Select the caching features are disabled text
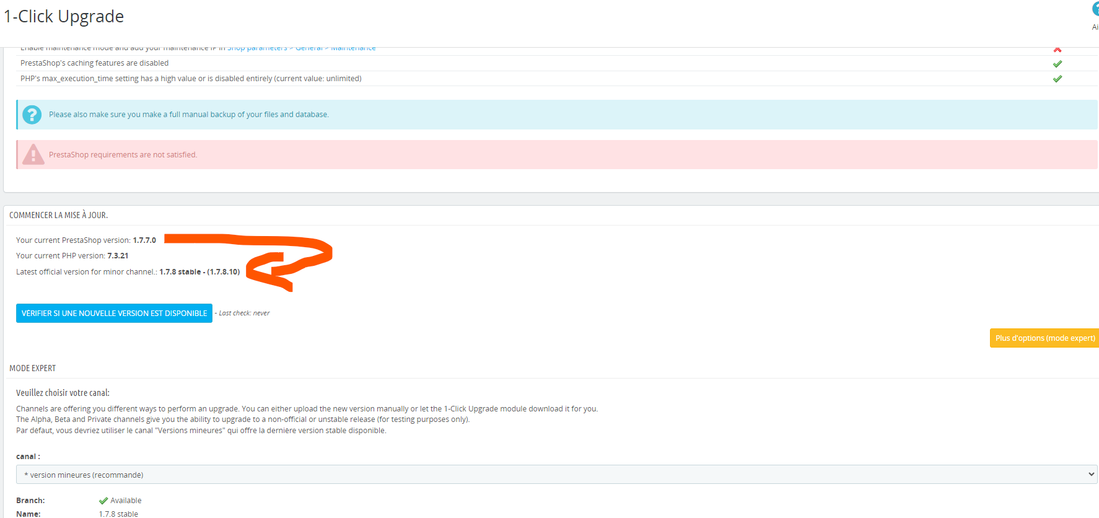The image size is (1099, 518). [94, 63]
